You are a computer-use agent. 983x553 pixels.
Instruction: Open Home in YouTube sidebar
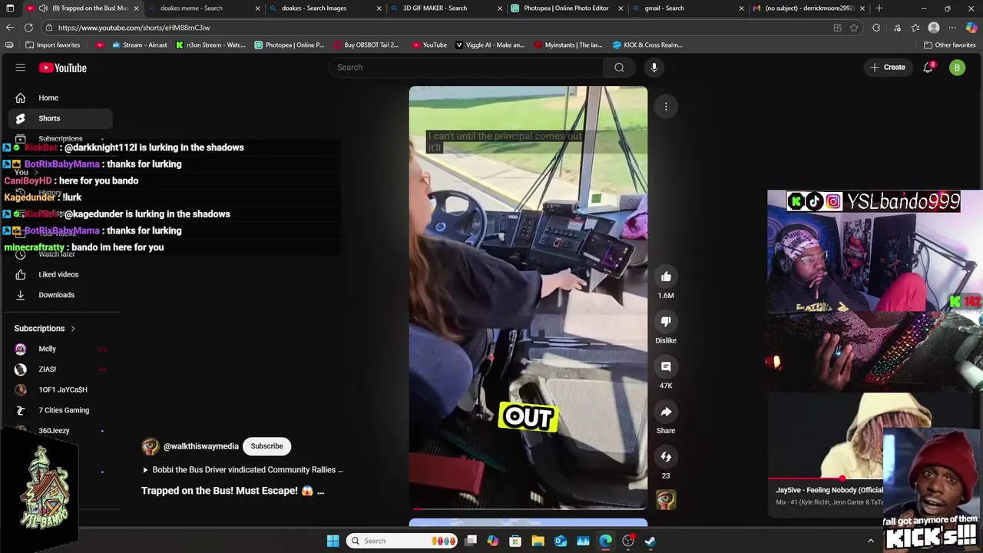60,98
